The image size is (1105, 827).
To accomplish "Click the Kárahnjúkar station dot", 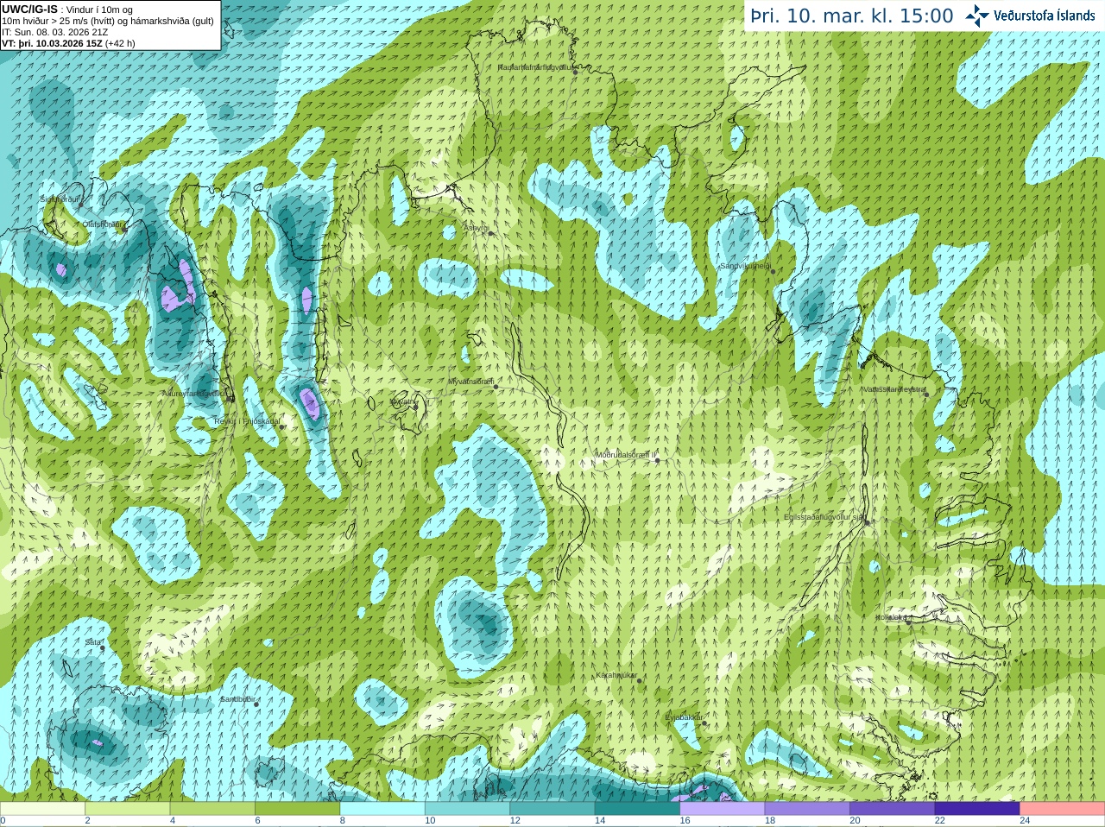I will [639, 680].
